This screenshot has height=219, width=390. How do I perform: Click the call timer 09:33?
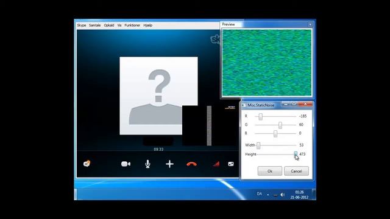[158, 149]
